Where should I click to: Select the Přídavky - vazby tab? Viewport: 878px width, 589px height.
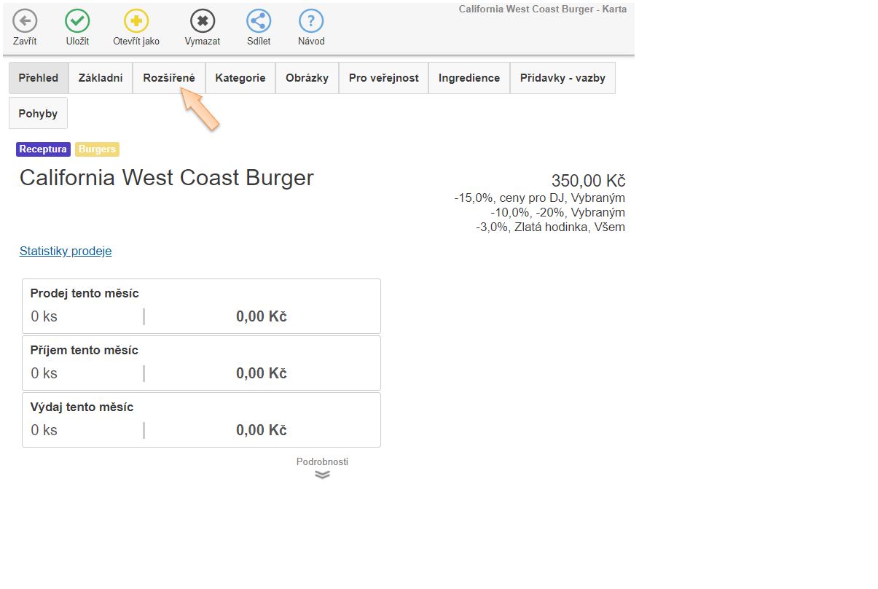point(563,78)
